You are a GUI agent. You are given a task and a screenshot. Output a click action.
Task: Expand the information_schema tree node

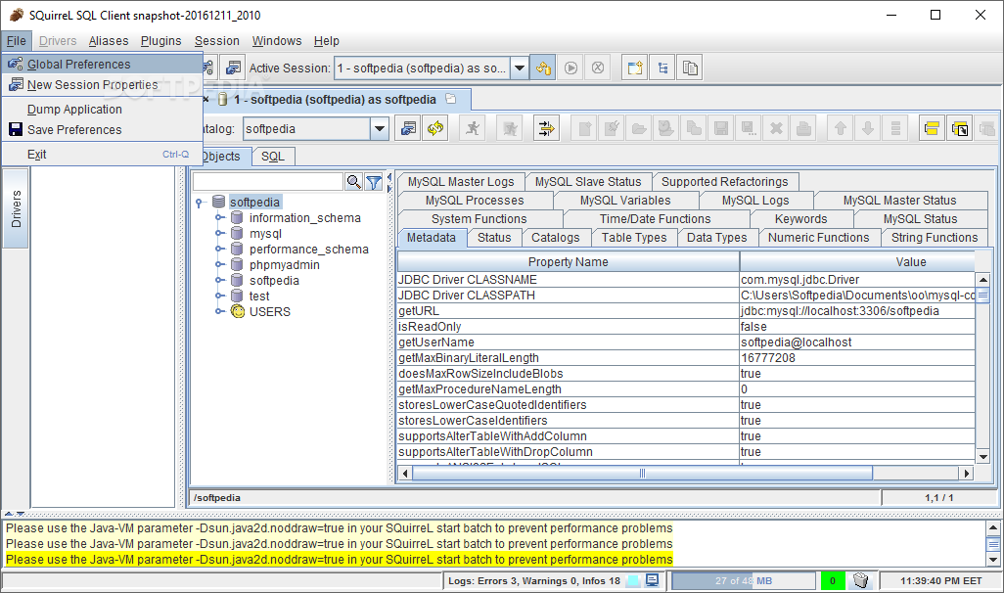[x=219, y=218]
